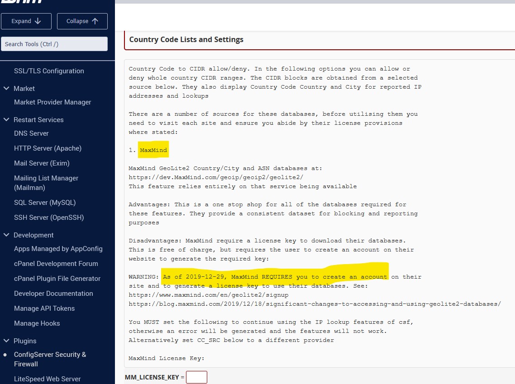The height and width of the screenshot is (384, 515).
Task: Open Market Provider Manager
Action: pos(52,102)
